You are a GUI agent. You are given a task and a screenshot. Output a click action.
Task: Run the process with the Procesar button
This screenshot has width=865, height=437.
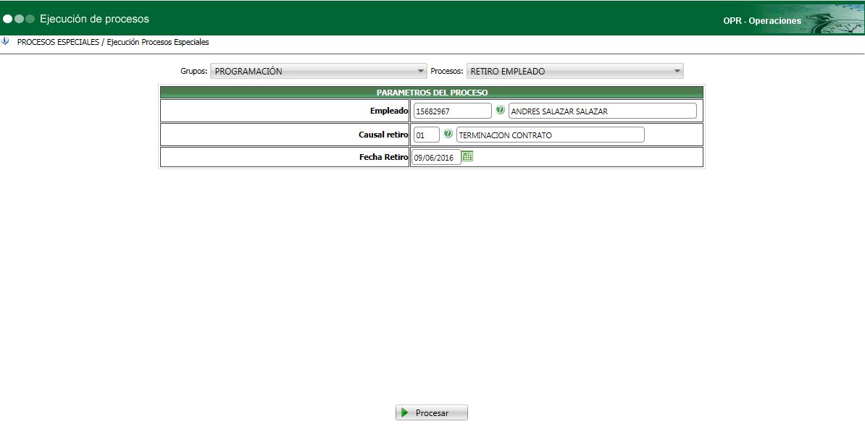pyautogui.click(x=431, y=412)
